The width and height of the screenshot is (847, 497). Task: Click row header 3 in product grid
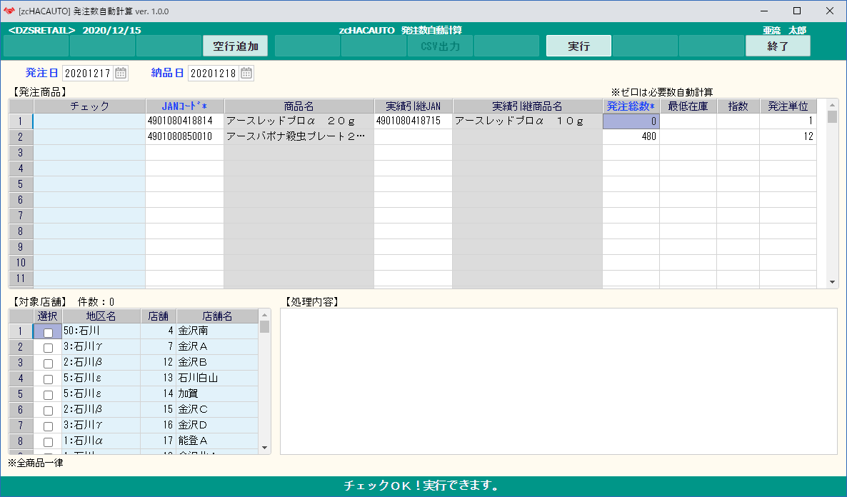[21, 152]
